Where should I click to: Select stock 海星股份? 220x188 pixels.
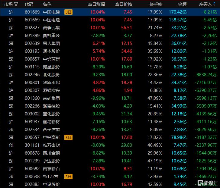pyautogui.click(x=51, y=67)
